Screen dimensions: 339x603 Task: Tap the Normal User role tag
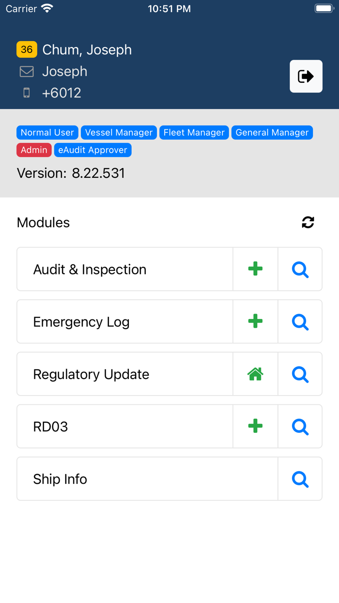tap(47, 132)
